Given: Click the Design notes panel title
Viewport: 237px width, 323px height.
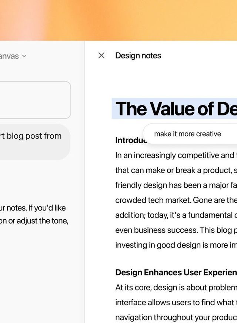Looking at the screenshot, I should [138, 55].
